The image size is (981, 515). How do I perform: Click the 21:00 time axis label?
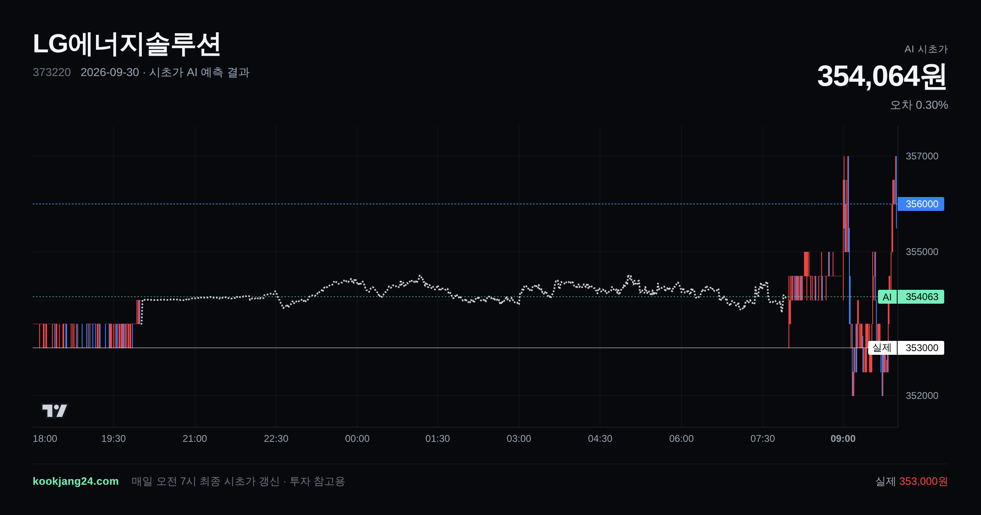click(x=195, y=439)
